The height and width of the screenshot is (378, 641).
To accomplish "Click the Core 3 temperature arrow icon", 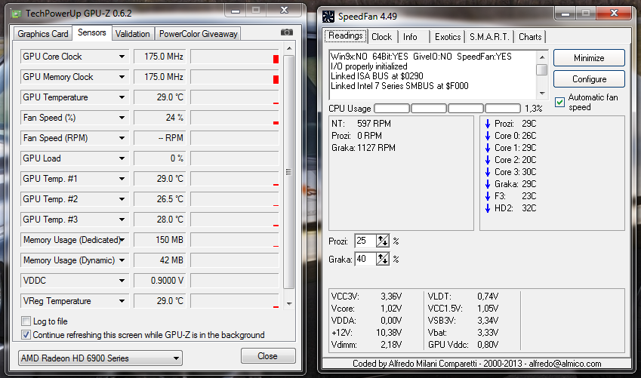I will coord(487,172).
